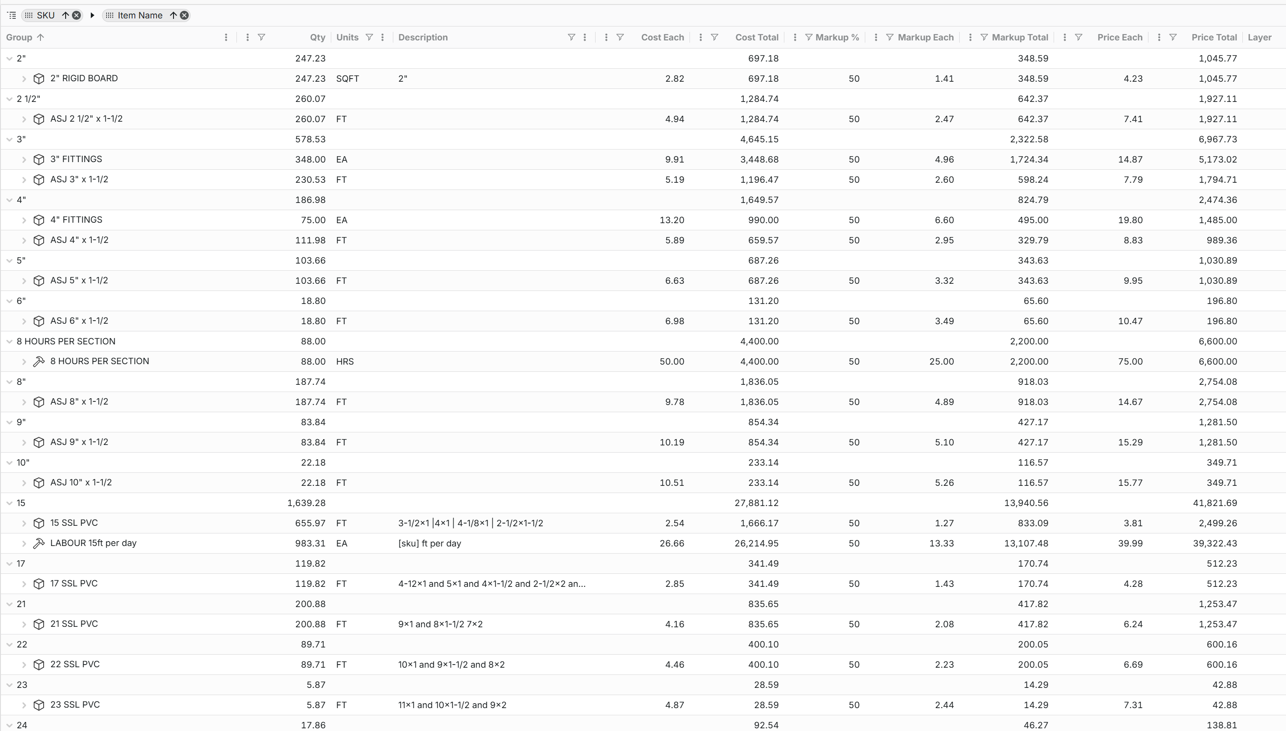This screenshot has width=1286, height=731.
Task: Click cube icon of 3" FITTINGS row
Action: point(39,160)
